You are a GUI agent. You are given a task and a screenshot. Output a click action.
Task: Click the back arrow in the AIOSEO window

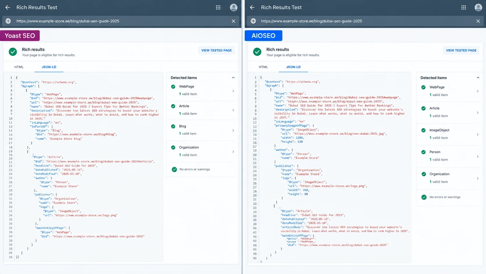pyautogui.click(x=252, y=8)
